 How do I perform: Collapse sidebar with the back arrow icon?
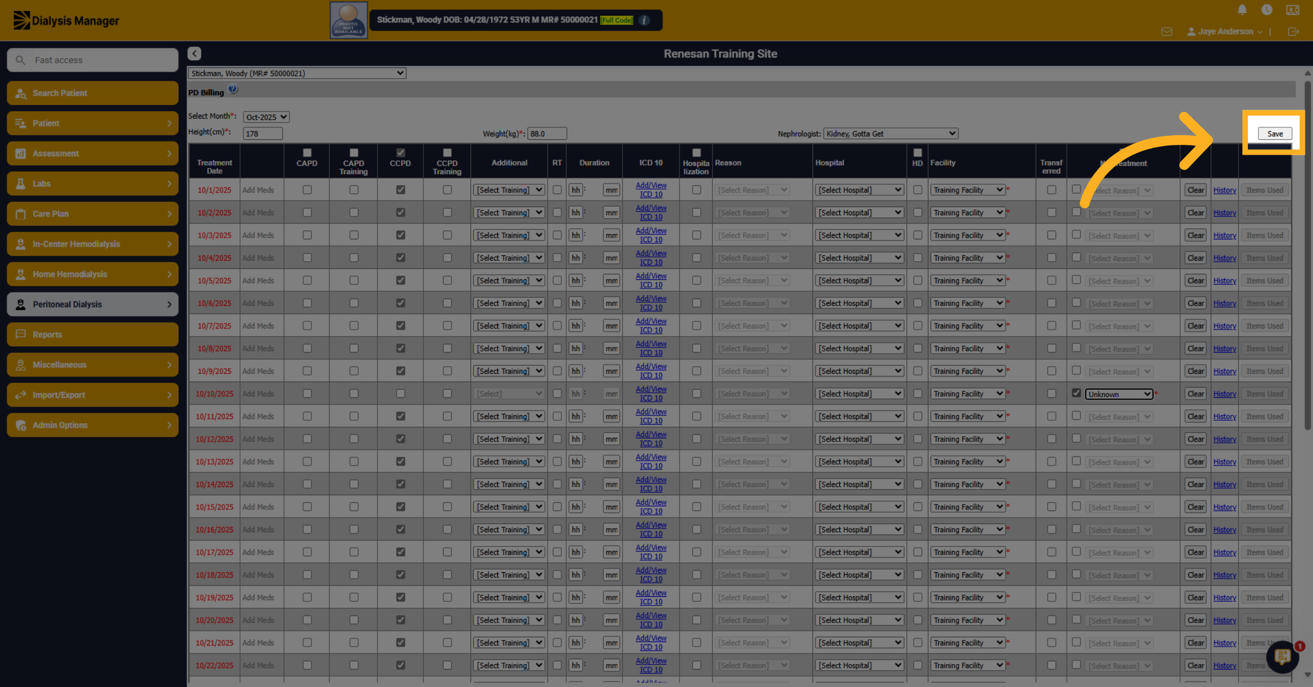coord(194,54)
